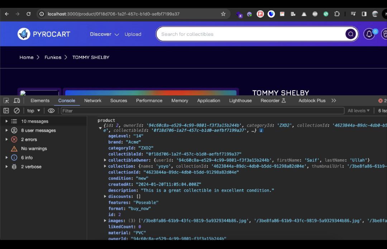Image resolution: width=387 pixels, height=249 pixels.
Task: Expand the '2 errors' sidebar group
Action: (x=7, y=140)
